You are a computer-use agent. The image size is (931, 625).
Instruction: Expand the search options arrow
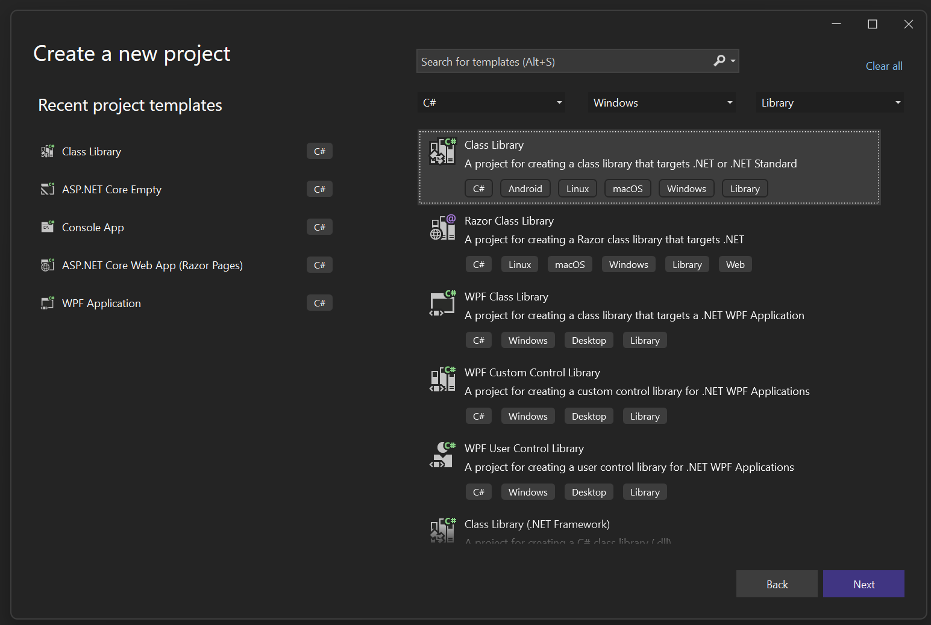tap(732, 61)
